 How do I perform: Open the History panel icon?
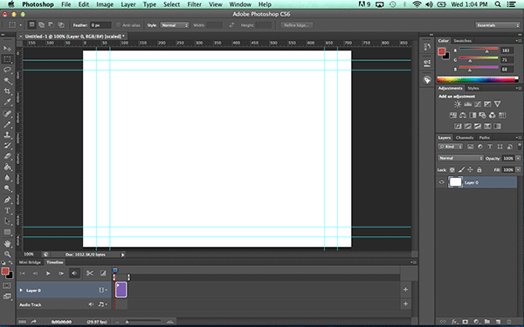tap(427, 47)
